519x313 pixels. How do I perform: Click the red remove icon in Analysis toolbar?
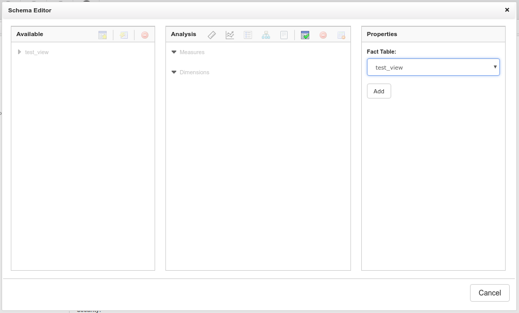pos(323,35)
